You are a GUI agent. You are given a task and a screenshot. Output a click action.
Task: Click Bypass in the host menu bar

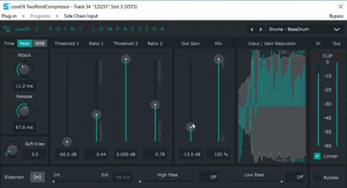[336, 16]
